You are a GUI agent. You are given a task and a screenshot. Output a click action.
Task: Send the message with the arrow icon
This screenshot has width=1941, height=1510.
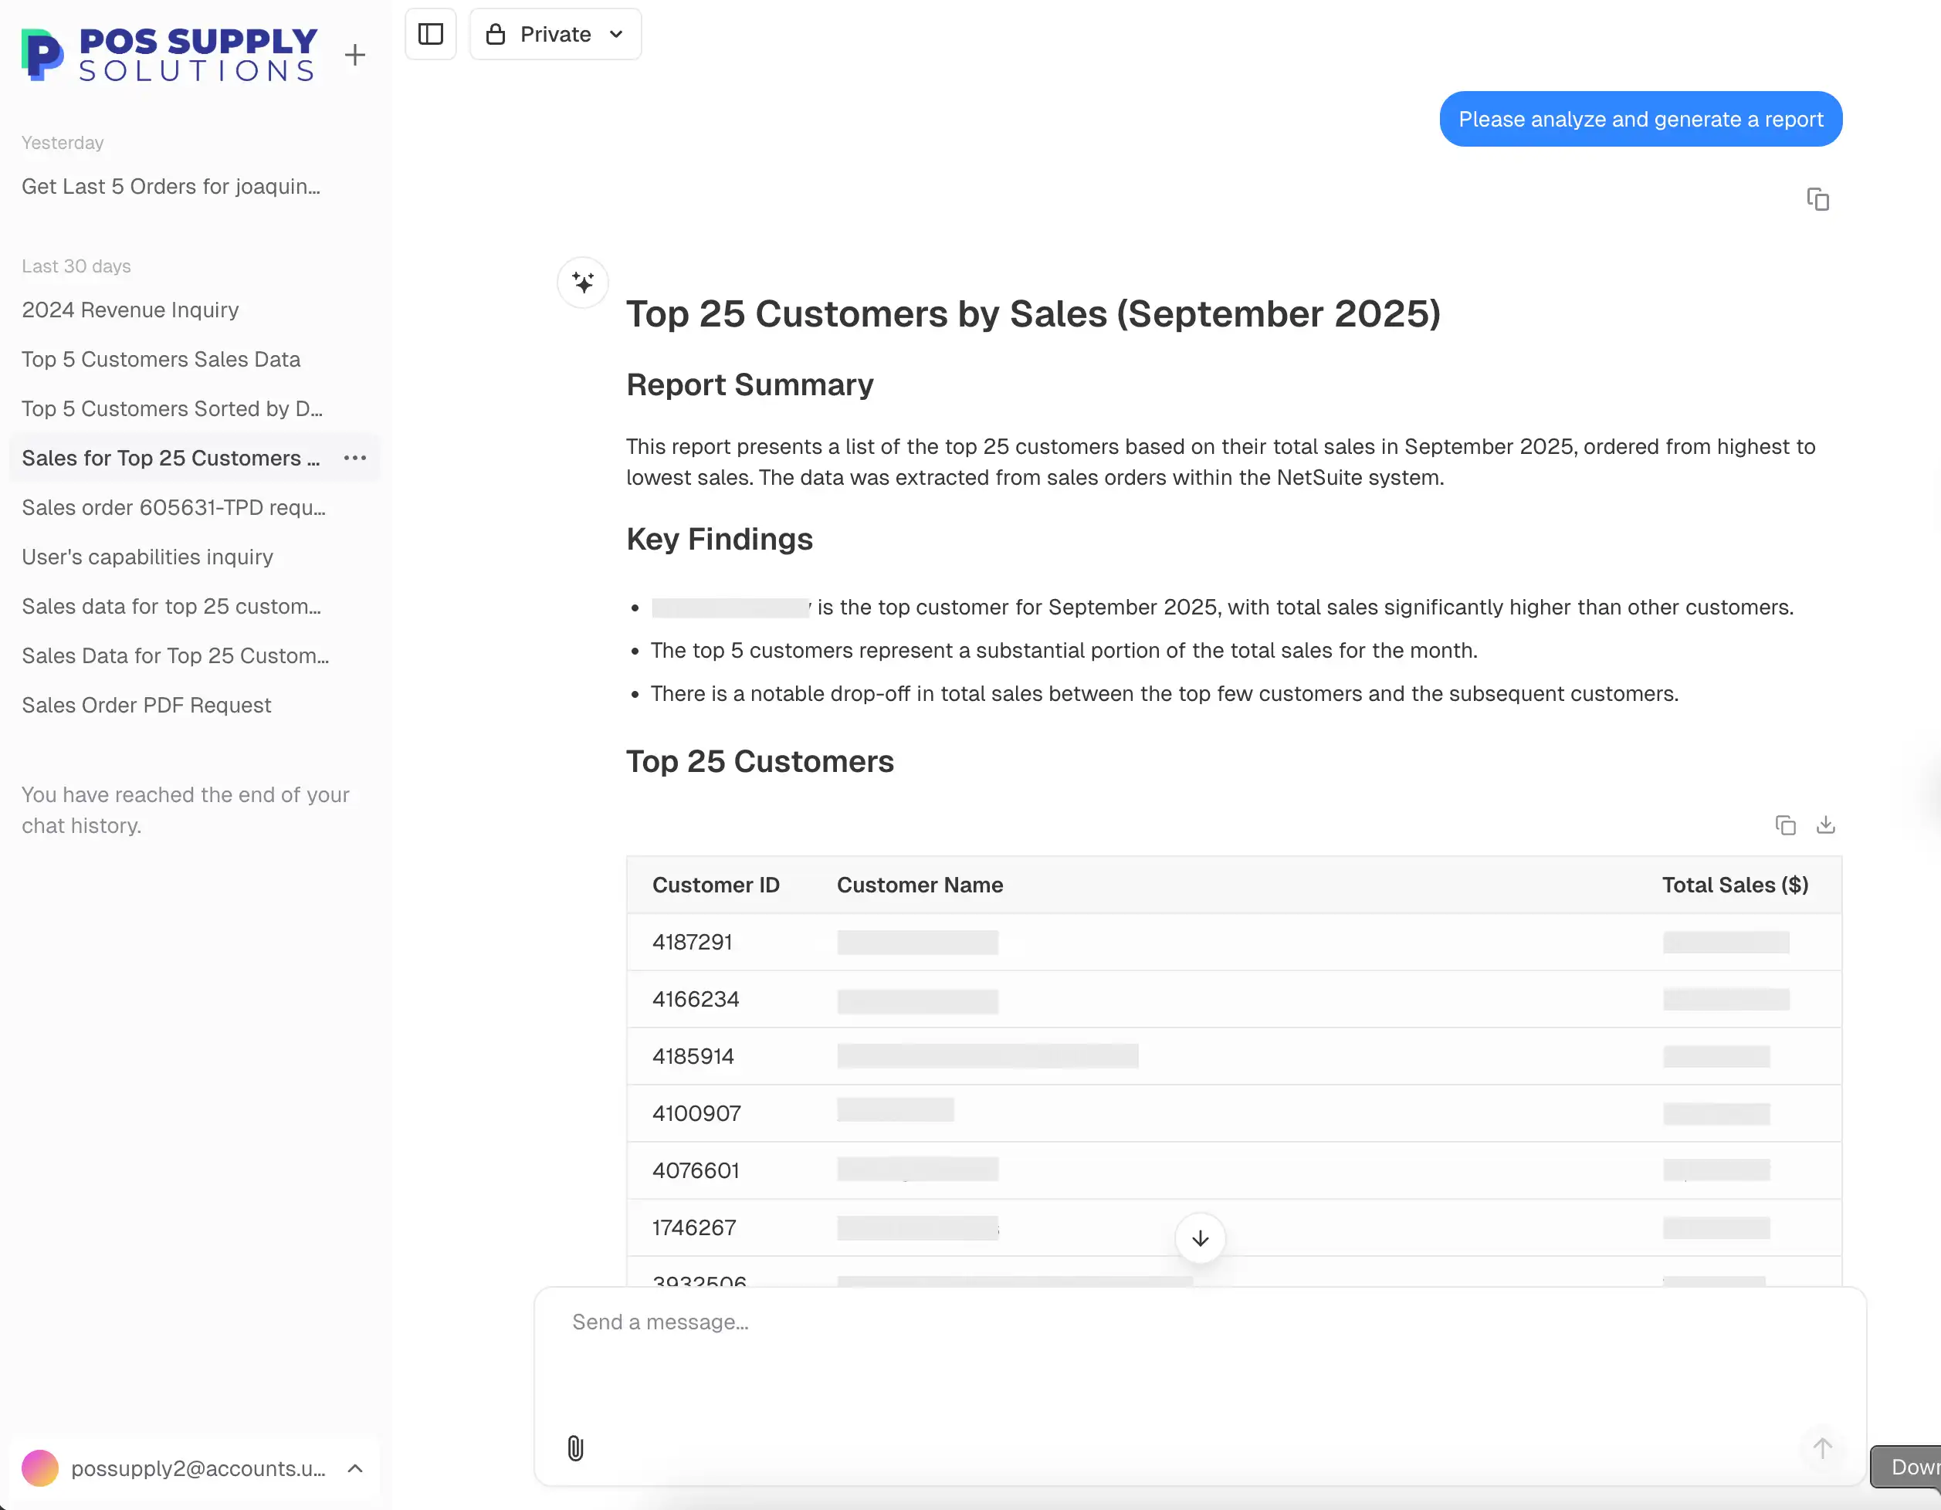[x=1823, y=1447]
